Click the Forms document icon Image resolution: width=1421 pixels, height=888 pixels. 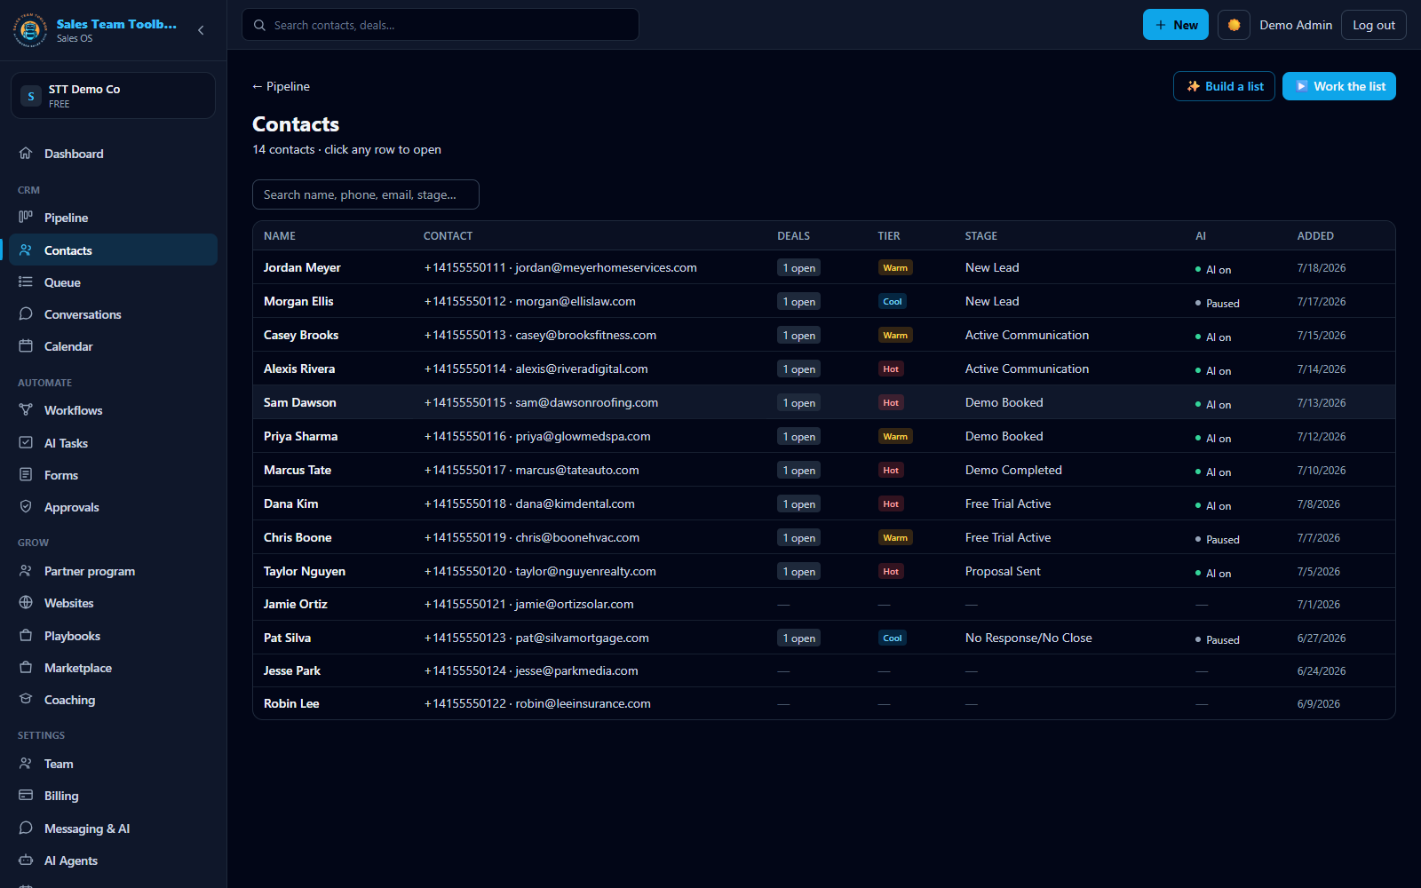26,474
